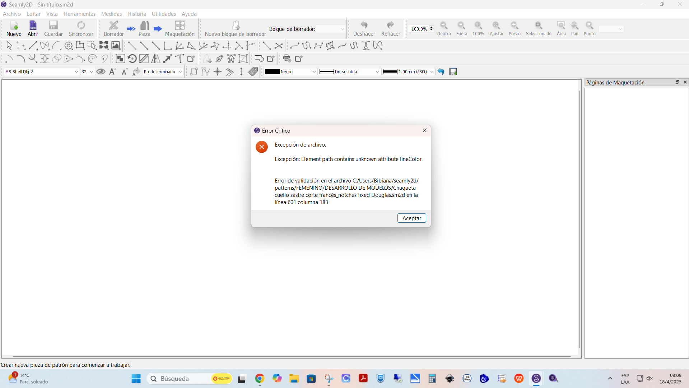Open the Editar menu
Viewport: 689px width, 388px height.
pos(33,14)
